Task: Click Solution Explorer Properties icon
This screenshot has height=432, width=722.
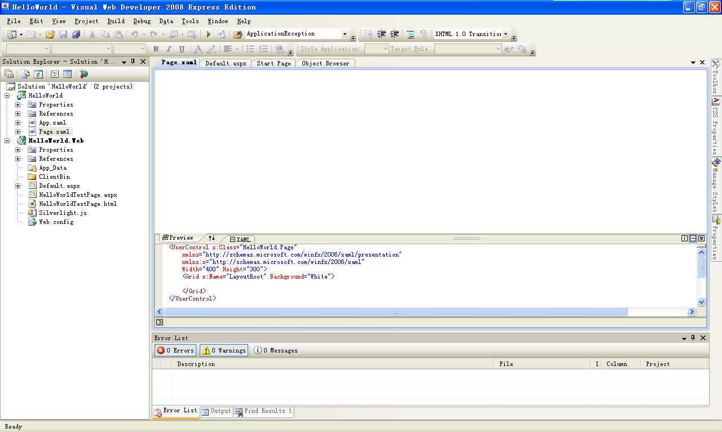Action: coord(9,74)
